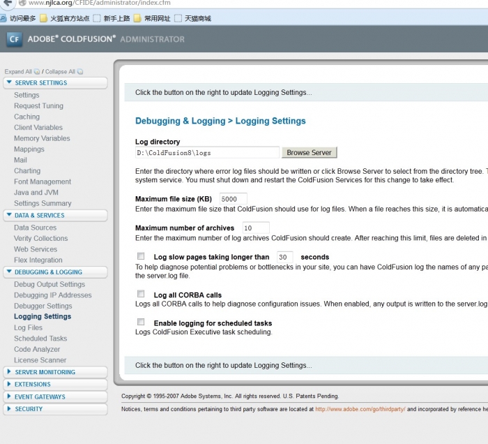Click the Expand All link
This screenshot has width=488, height=444.
coord(18,72)
